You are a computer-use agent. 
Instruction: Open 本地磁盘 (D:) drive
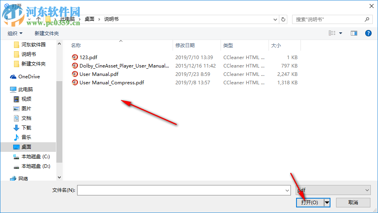[x=36, y=166]
